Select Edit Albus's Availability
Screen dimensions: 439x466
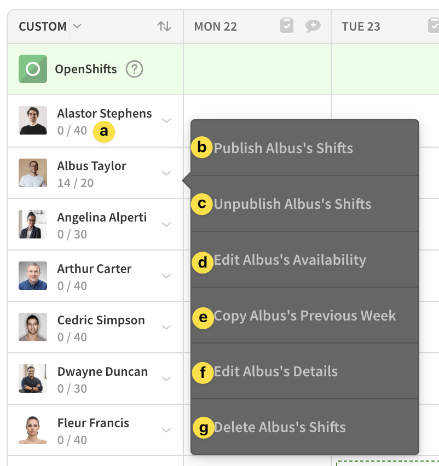(304, 260)
